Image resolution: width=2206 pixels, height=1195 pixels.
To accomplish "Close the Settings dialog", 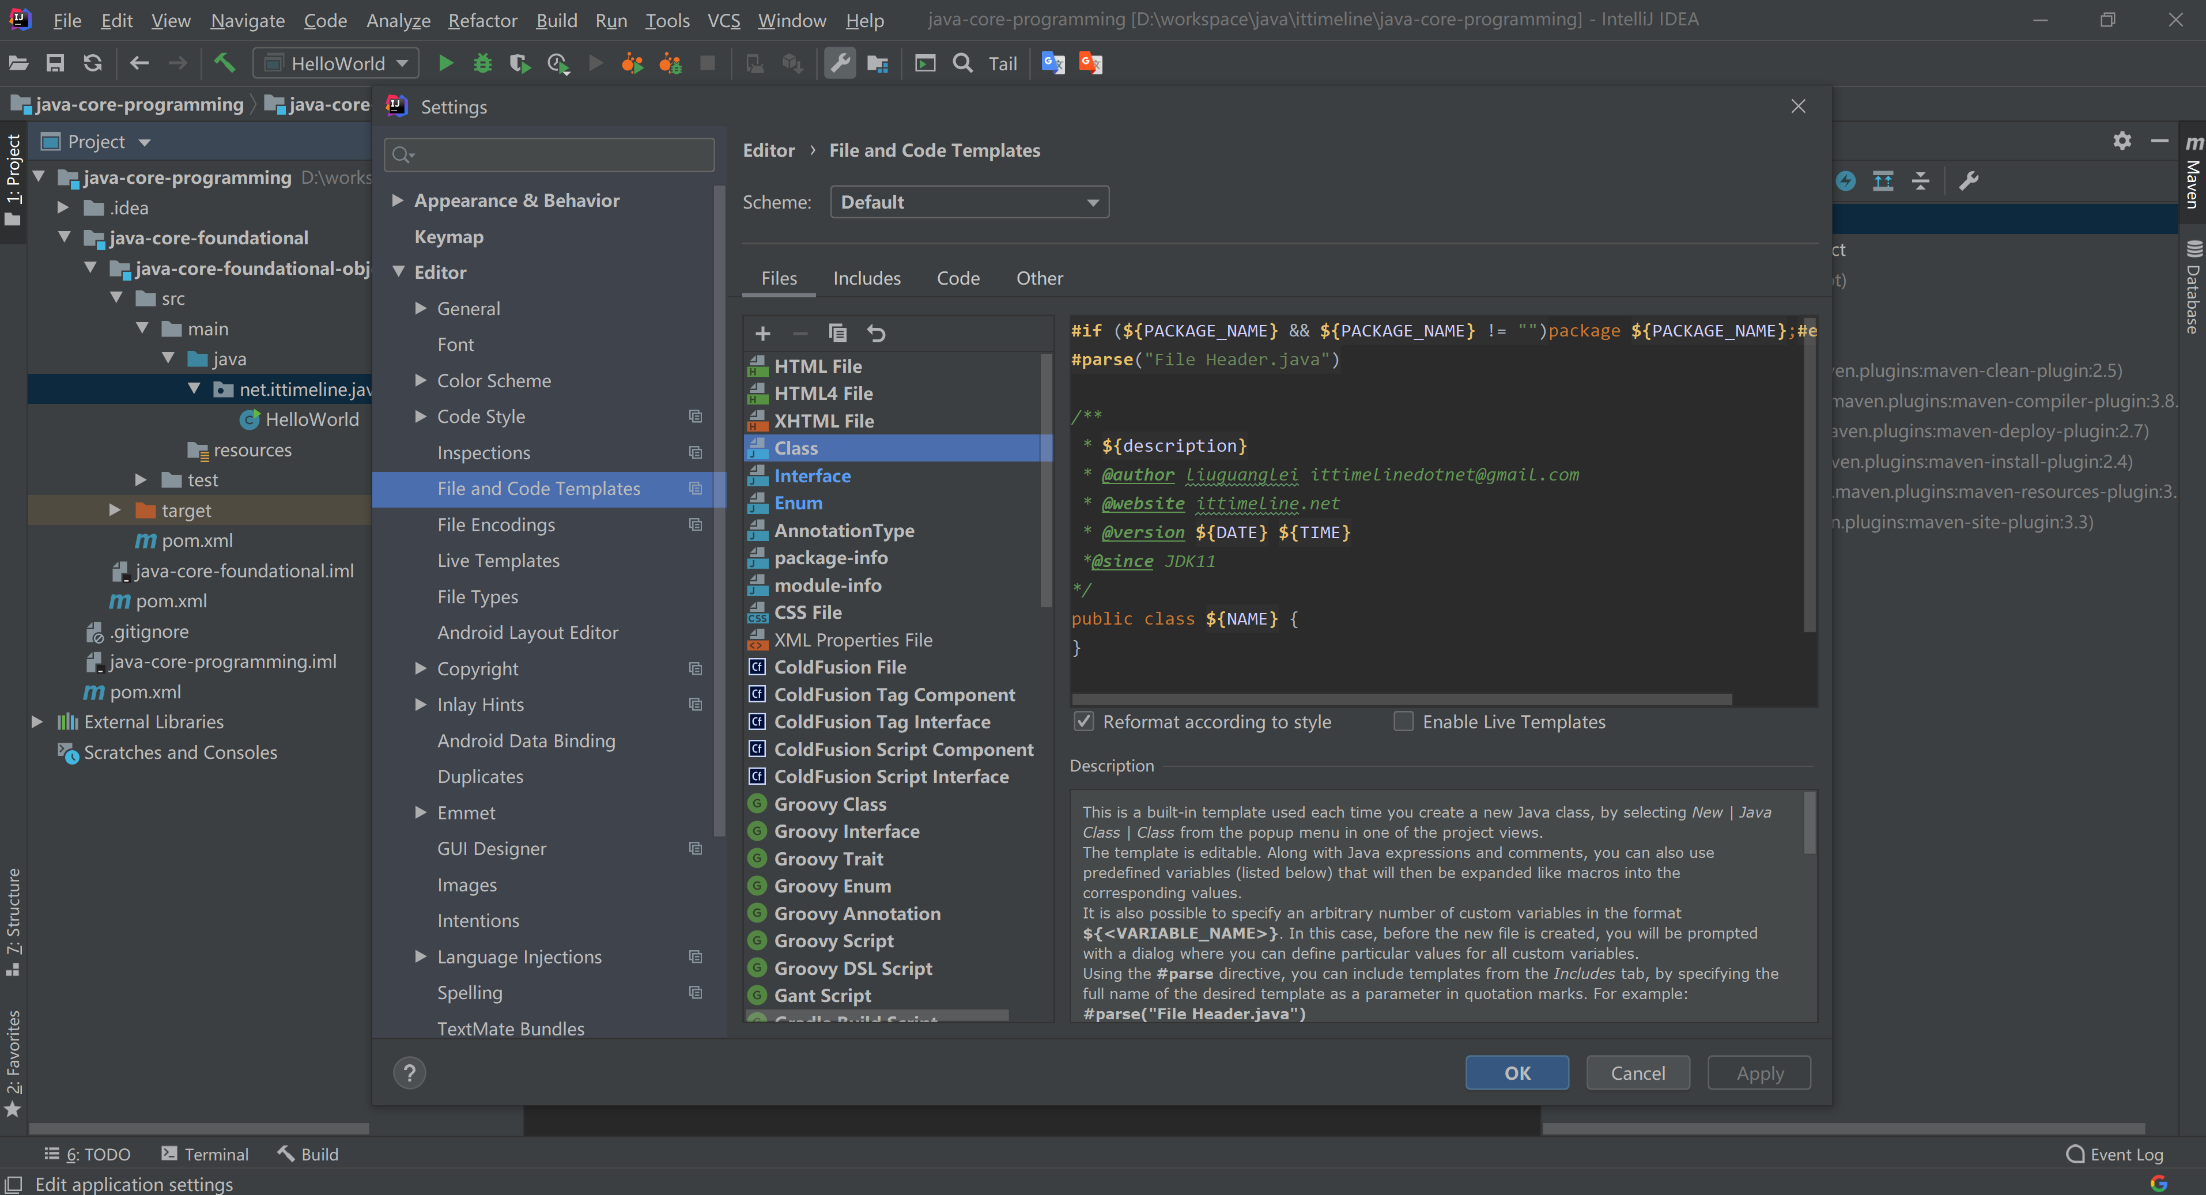I will click(1799, 106).
